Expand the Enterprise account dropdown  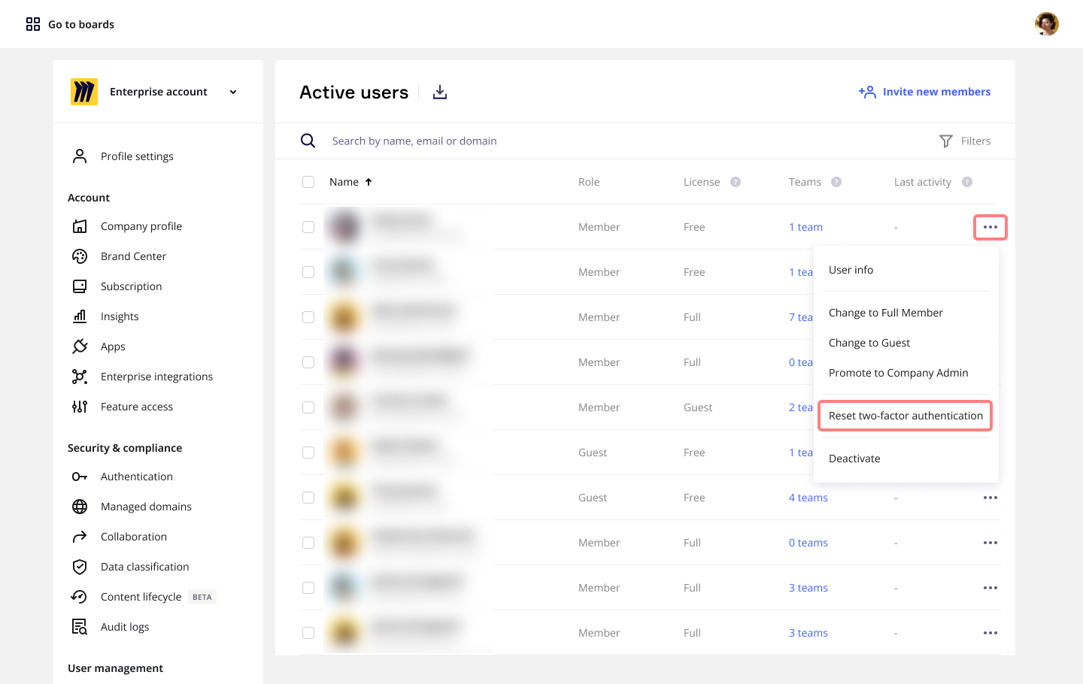(233, 92)
